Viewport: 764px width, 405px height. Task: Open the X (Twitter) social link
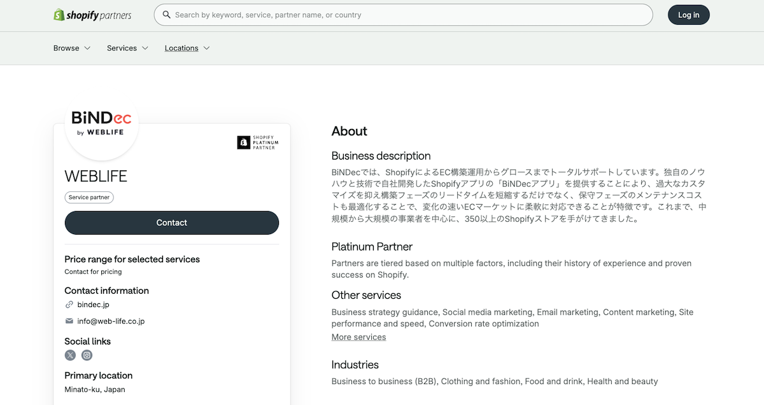(70, 355)
